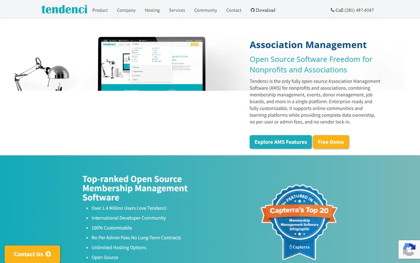This screenshot has height=263, width=420.
Task: Open the Product menu
Action: [x=100, y=10]
